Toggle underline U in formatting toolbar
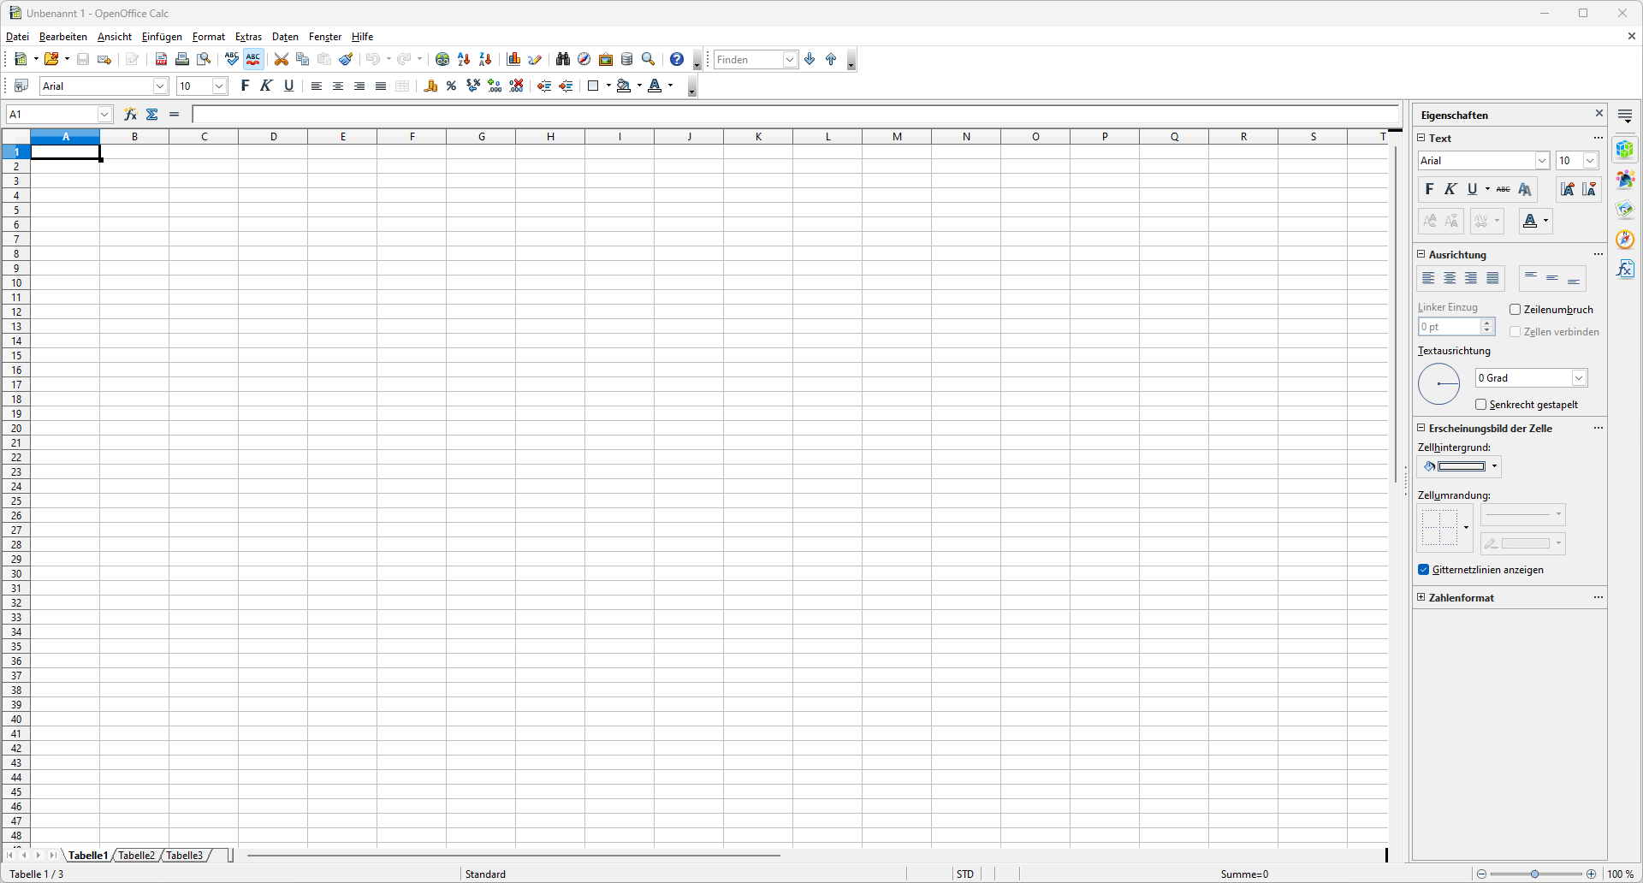1643x883 pixels. pos(288,86)
